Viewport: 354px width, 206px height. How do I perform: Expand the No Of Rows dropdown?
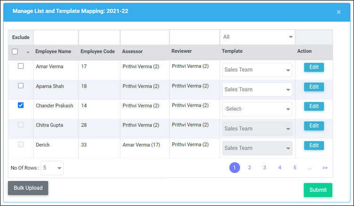pos(52,168)
